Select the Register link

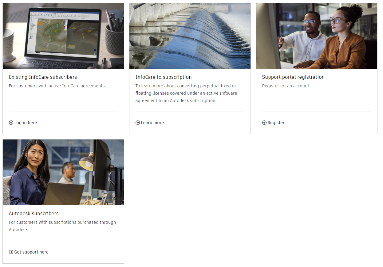point(276,123)
